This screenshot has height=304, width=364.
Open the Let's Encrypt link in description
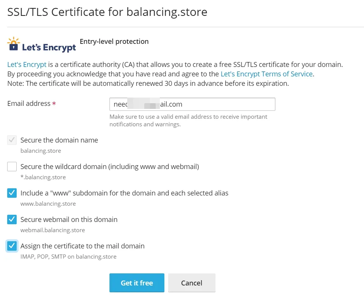(27, 64)
